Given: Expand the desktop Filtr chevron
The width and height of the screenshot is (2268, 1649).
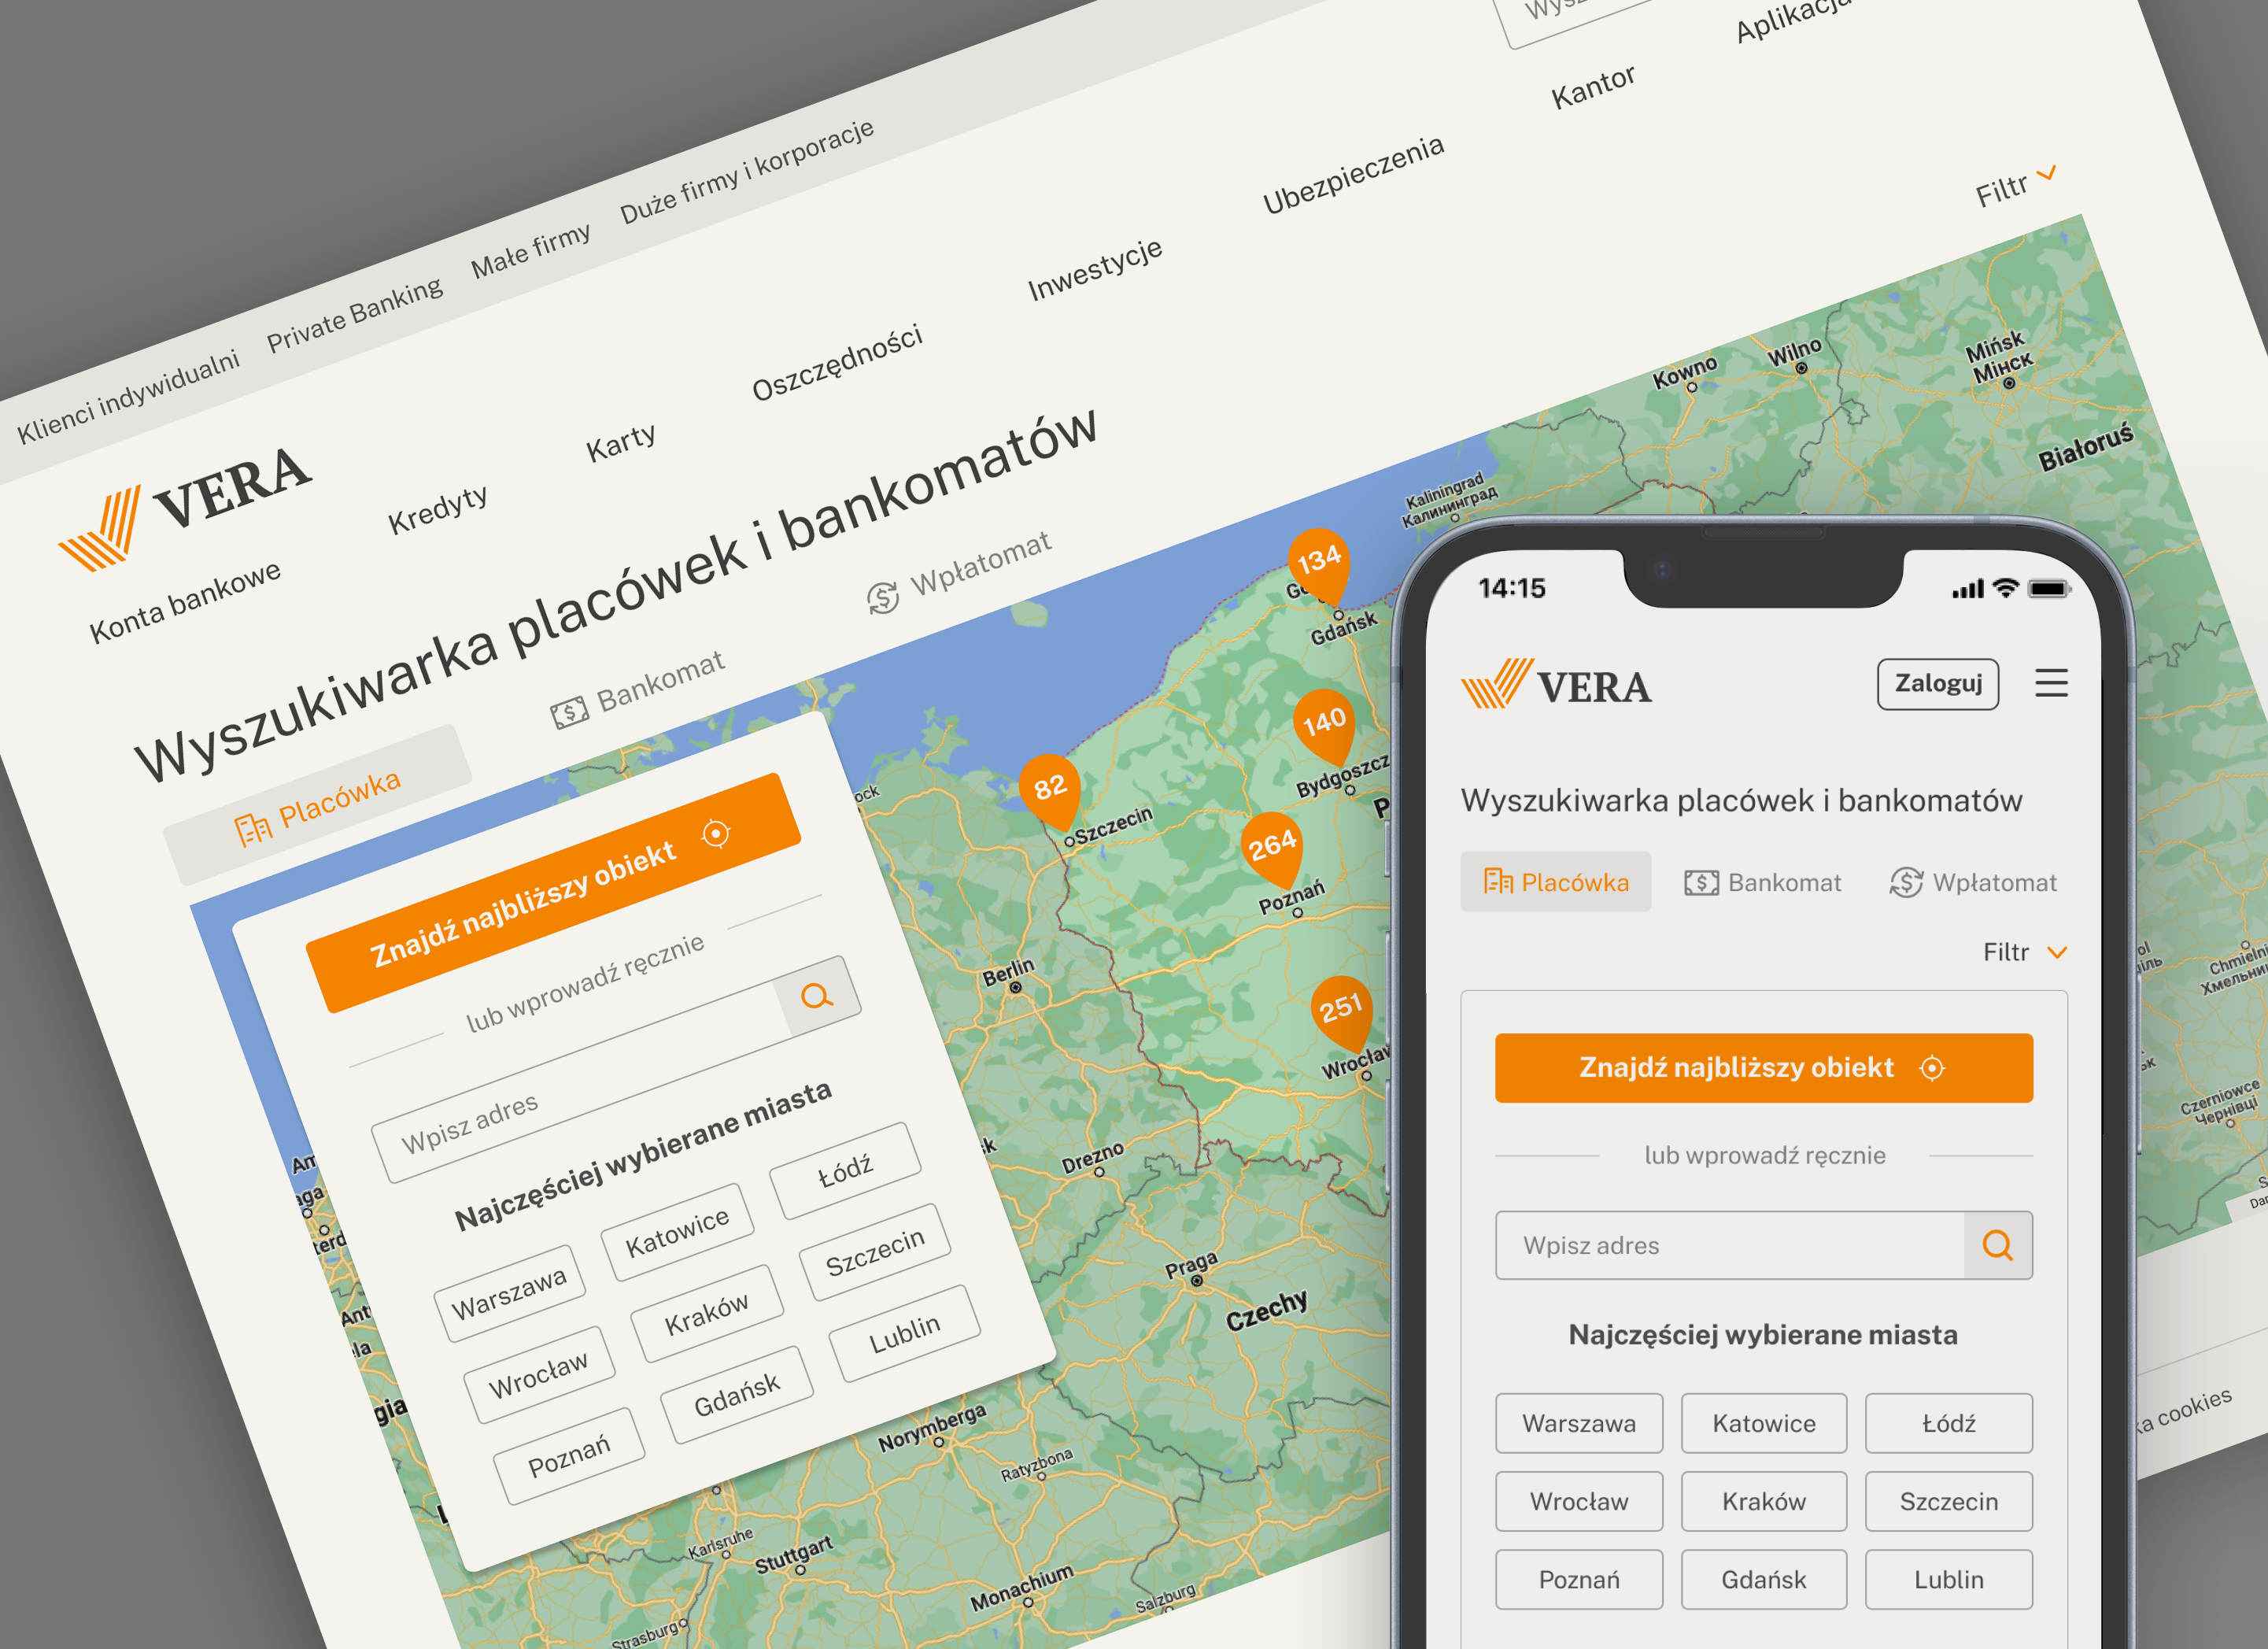Looking at the screenshot, I should [2046, 174].
